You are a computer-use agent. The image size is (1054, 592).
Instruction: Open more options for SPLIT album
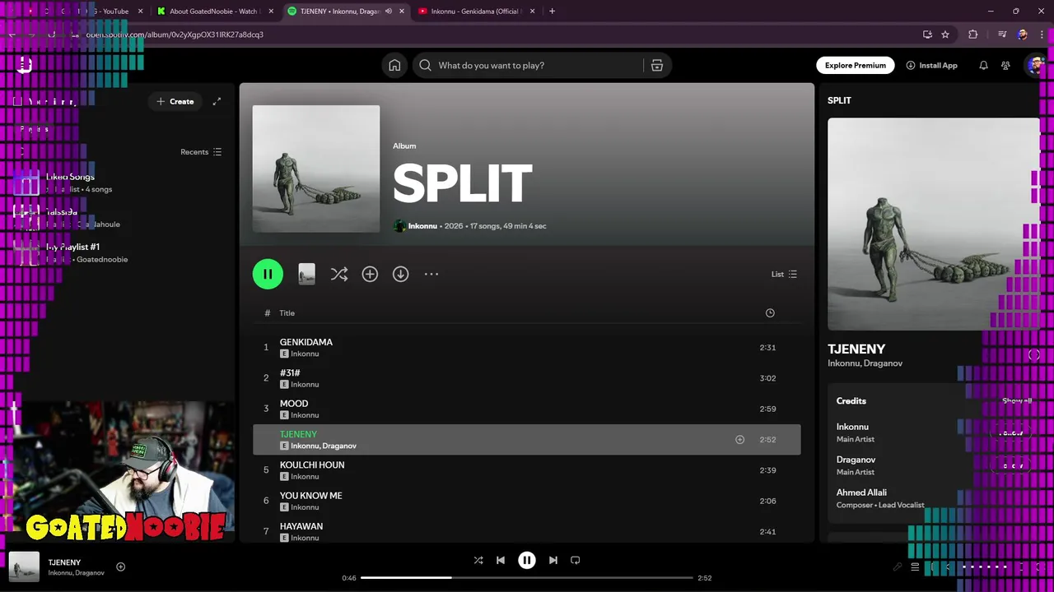(431, 274)
